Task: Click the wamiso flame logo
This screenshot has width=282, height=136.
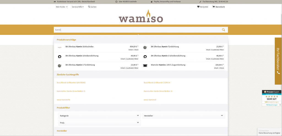Action: [141, 16]
